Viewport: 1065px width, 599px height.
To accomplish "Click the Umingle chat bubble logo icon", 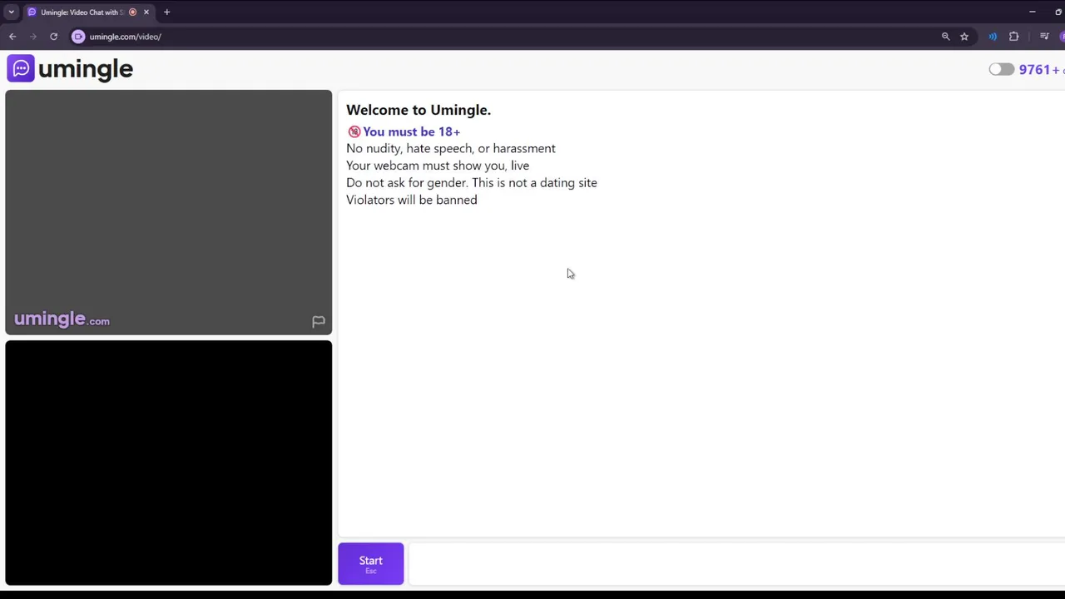I will [x=21, y=68].
